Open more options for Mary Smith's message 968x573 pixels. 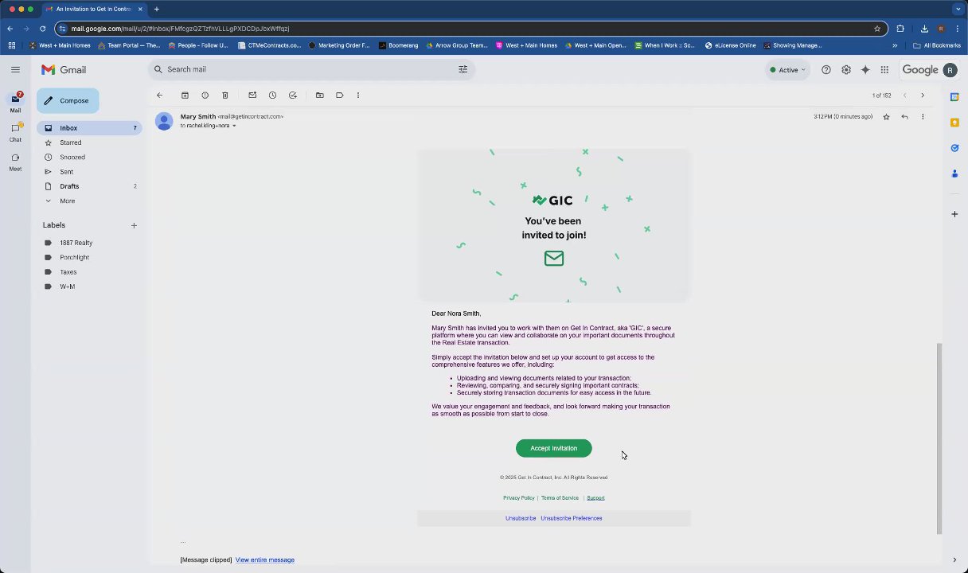click(x=923, y=117)
